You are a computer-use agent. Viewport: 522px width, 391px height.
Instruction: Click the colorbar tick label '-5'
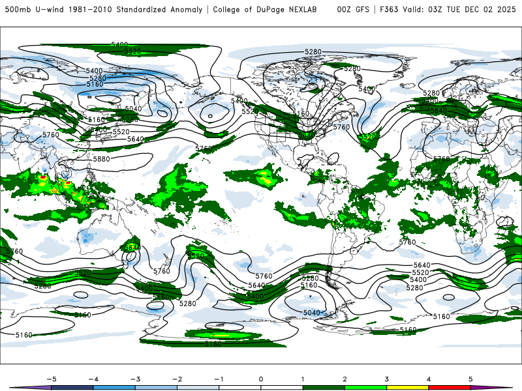(52, 379)
